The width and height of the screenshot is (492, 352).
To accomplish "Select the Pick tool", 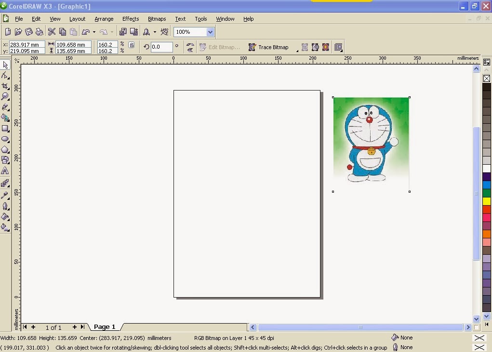I will pos(5,65).
